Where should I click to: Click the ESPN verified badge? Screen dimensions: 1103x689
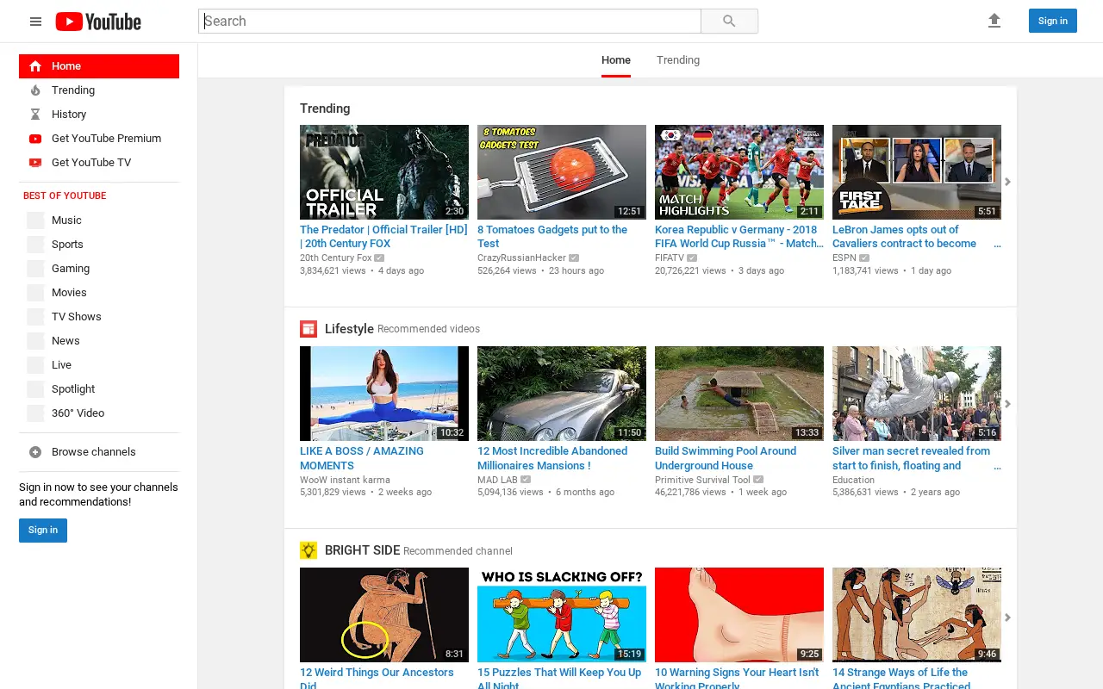[x=864, y=258]
